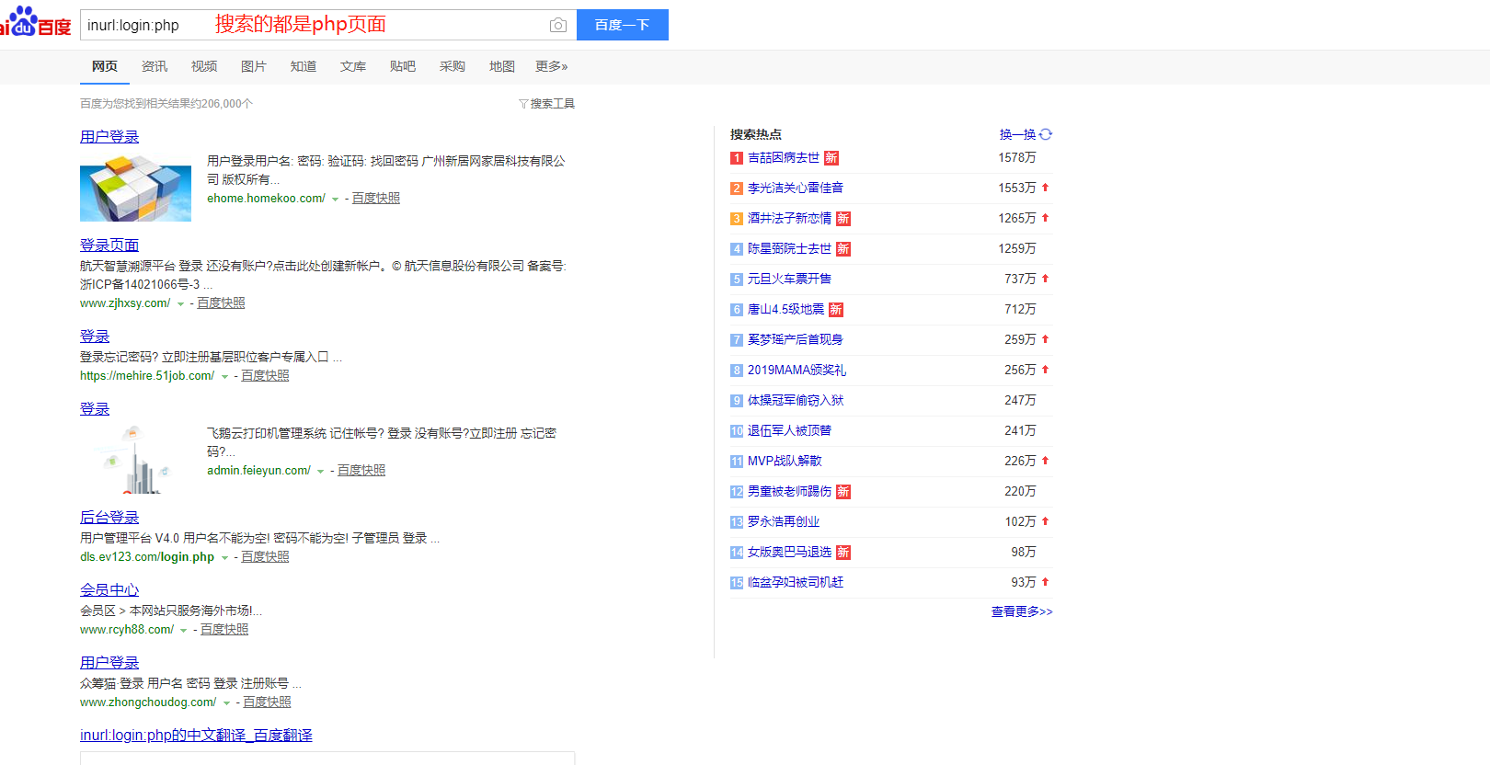Image resolution: width=1490 pixels, height=765 pixels.
Task: Expand the dropdown arrow after mehire.51job.com
Action: [224, 377]
